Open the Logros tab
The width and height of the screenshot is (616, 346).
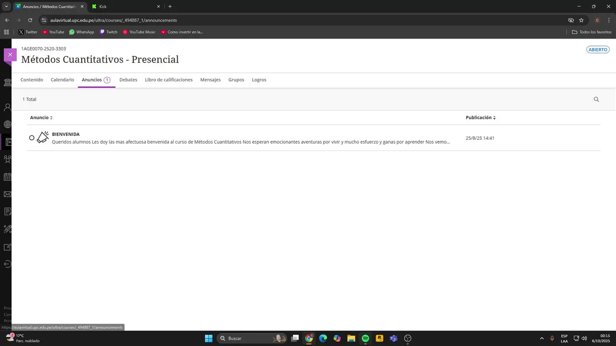point(259,80)
